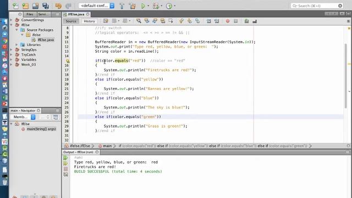
Task: Click Find Previous Occurrence icon
Action: pyautogui.click(x=147, y=21)
